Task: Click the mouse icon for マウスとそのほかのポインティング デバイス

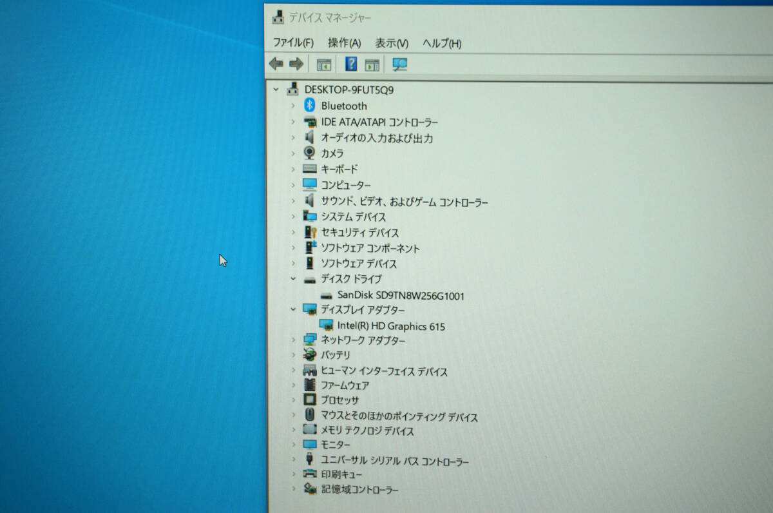Action: pos(309,415)
